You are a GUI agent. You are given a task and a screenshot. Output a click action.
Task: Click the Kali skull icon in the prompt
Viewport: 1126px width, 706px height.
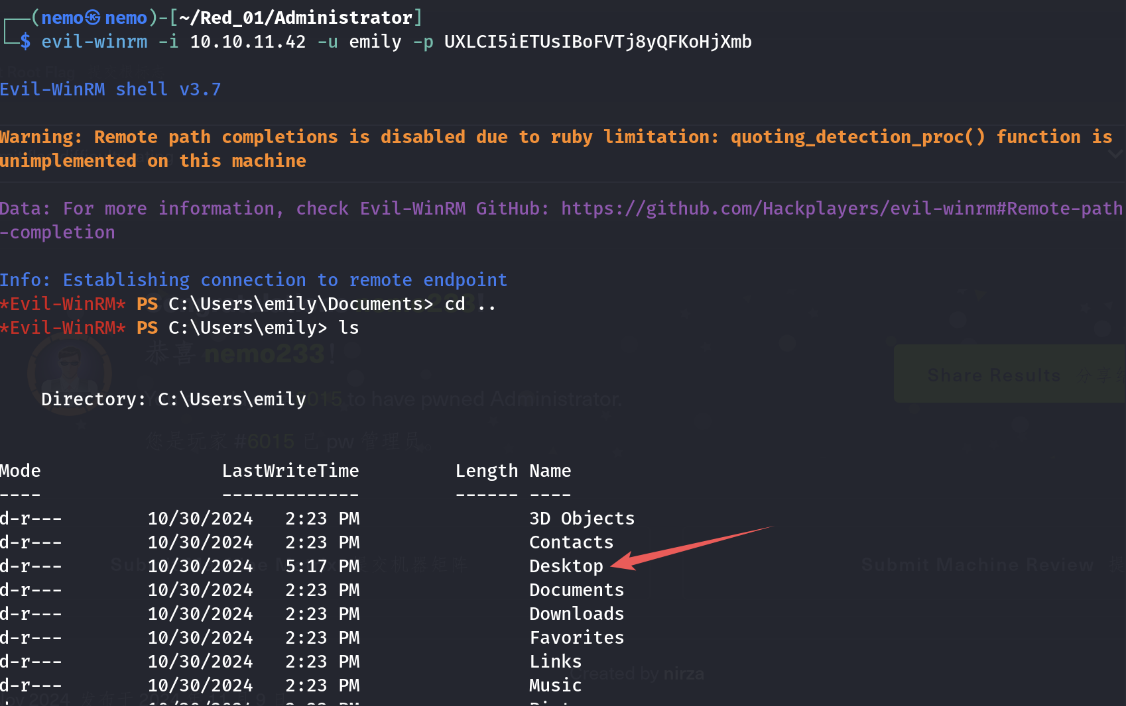[93, 18]
